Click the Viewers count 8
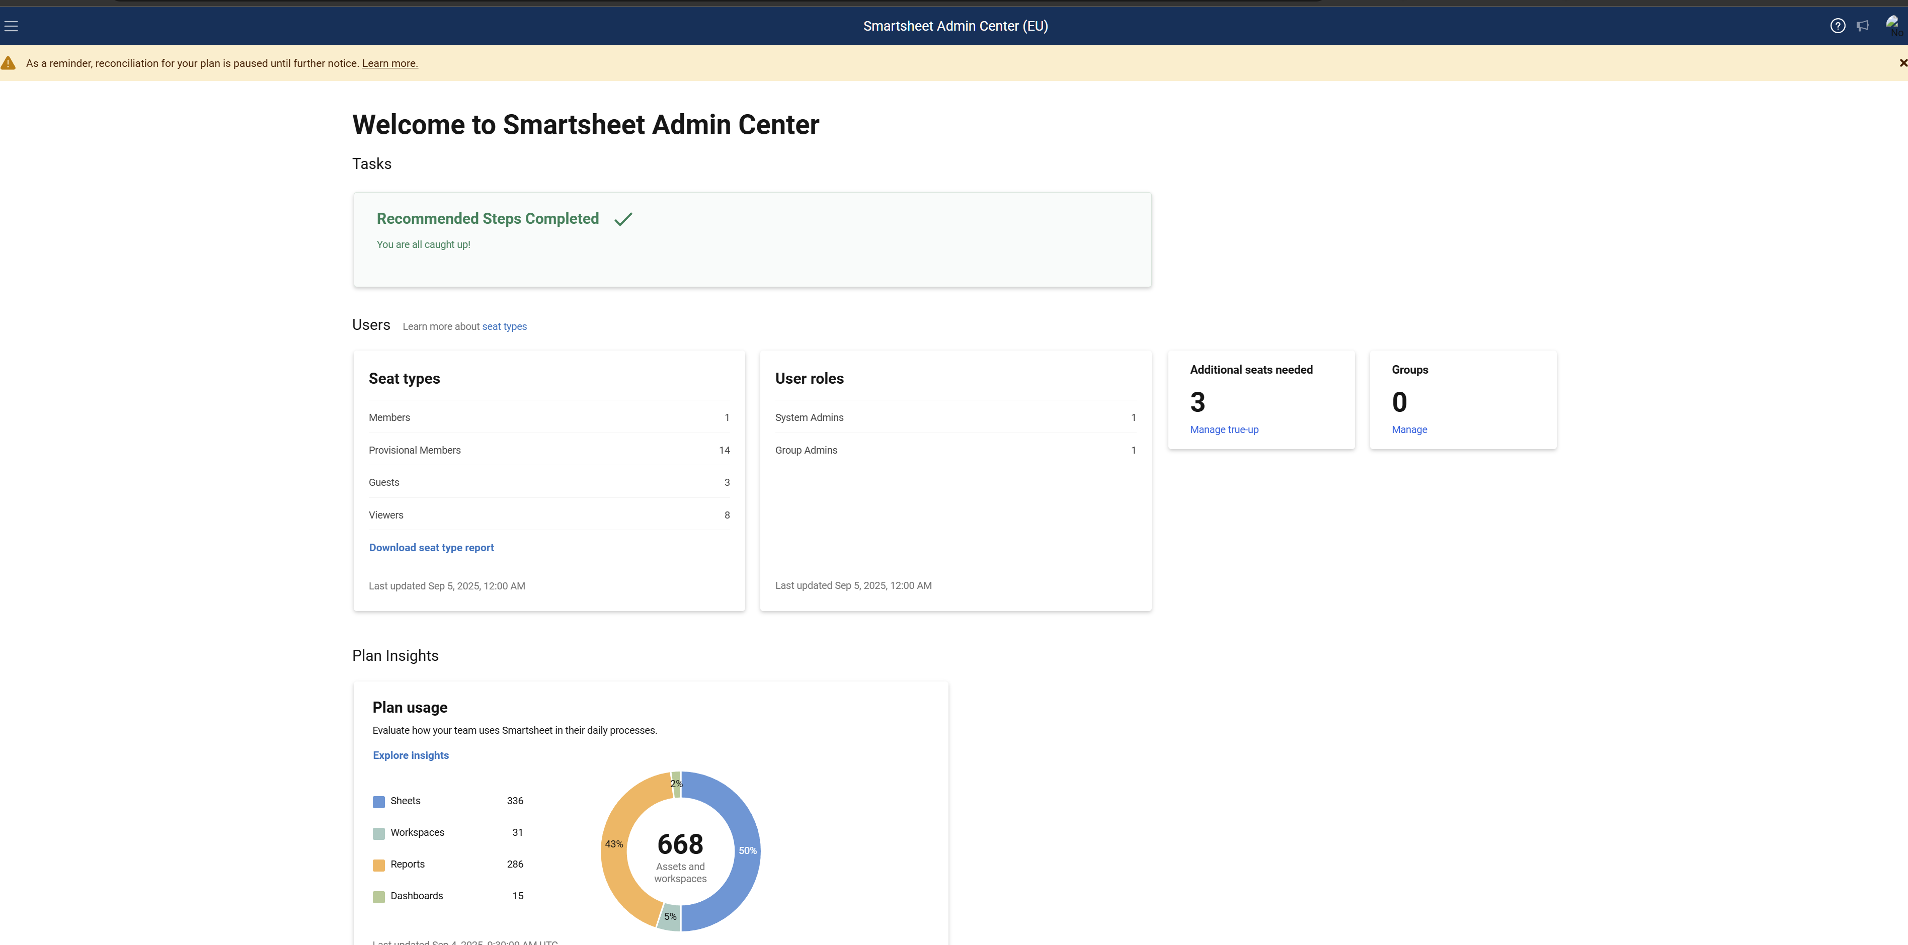The image size is (1908, 945). pyautogui.click(x=728, y=516)
